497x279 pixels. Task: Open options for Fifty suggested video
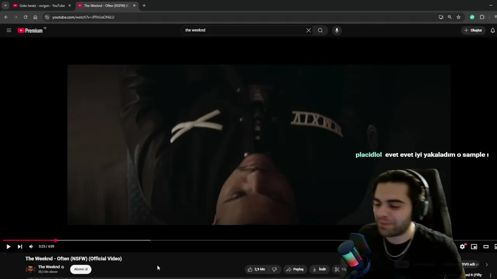[x=490, y=275]
